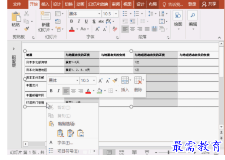This screenshot has height=160, width=225.
Task: Click the Clear Formatting eraser icon
Action: click(x=115, y=29)
